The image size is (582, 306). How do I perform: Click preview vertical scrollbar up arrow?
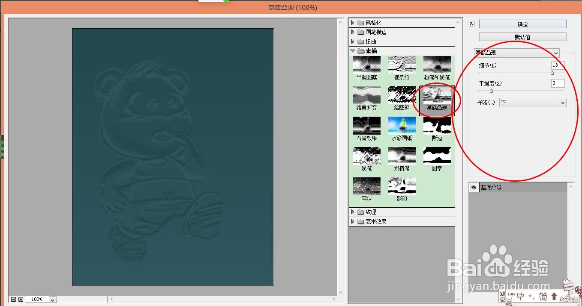click(x=341, y=23)
